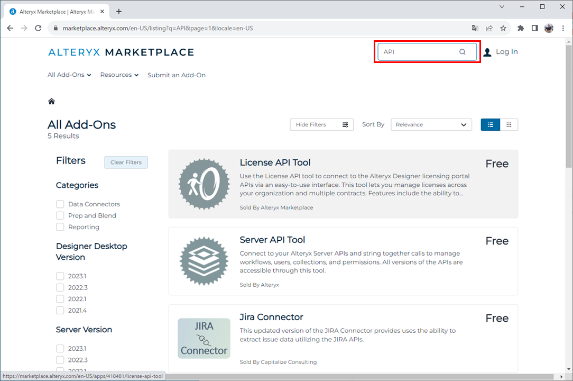Click the API search input field
The image size is (573, 381).
[x=418, y=52]
